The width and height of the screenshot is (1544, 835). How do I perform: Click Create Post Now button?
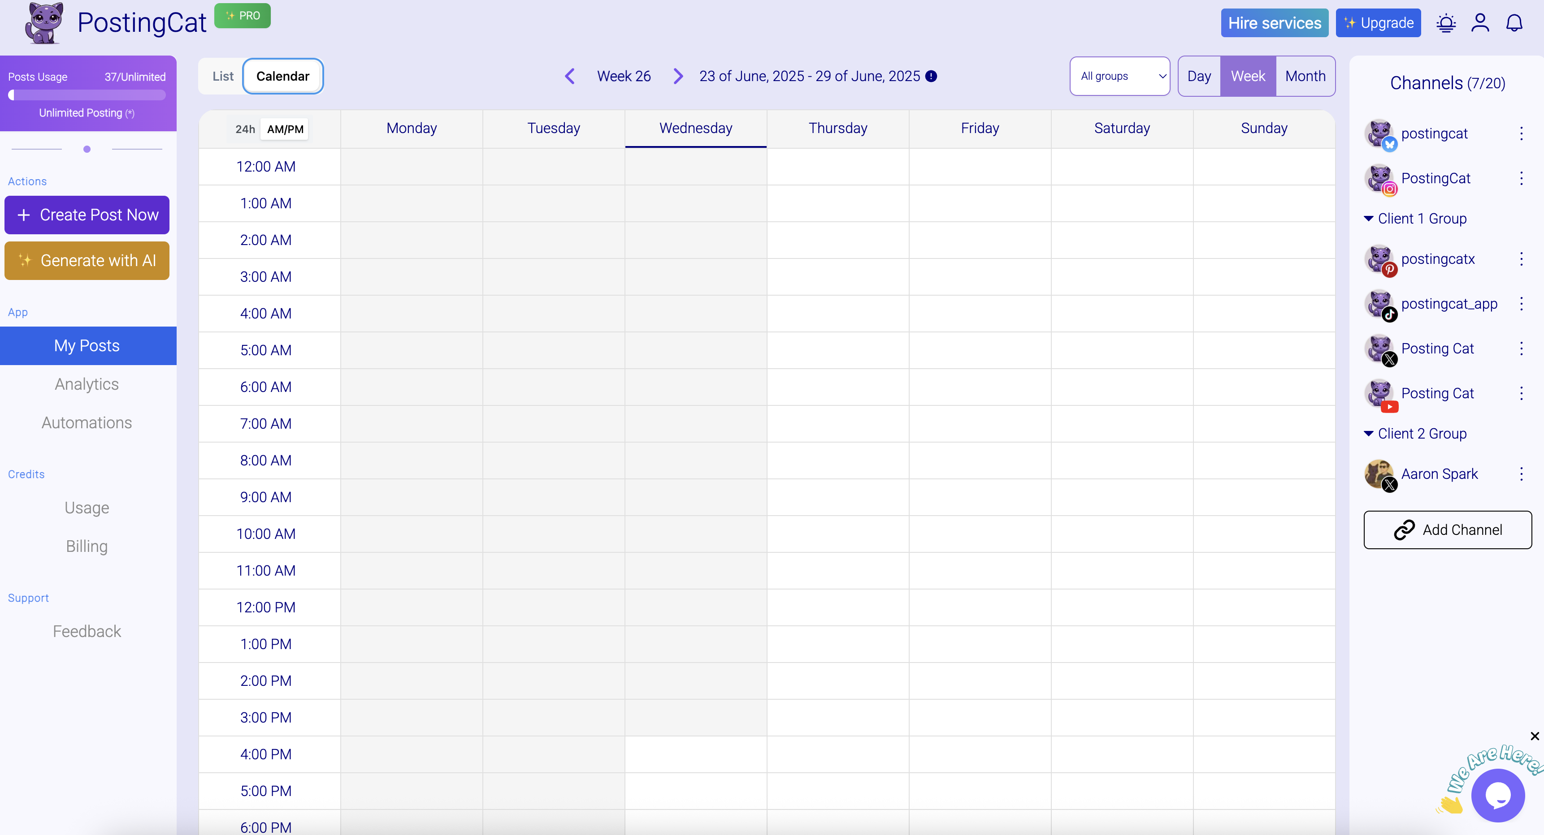pos(87,215)
